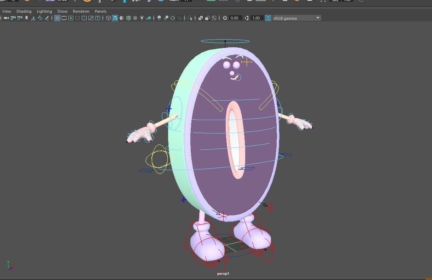Toggle Depth of Field icon
The height and width of the screenshot is (280, 432).
coord(179,18)
